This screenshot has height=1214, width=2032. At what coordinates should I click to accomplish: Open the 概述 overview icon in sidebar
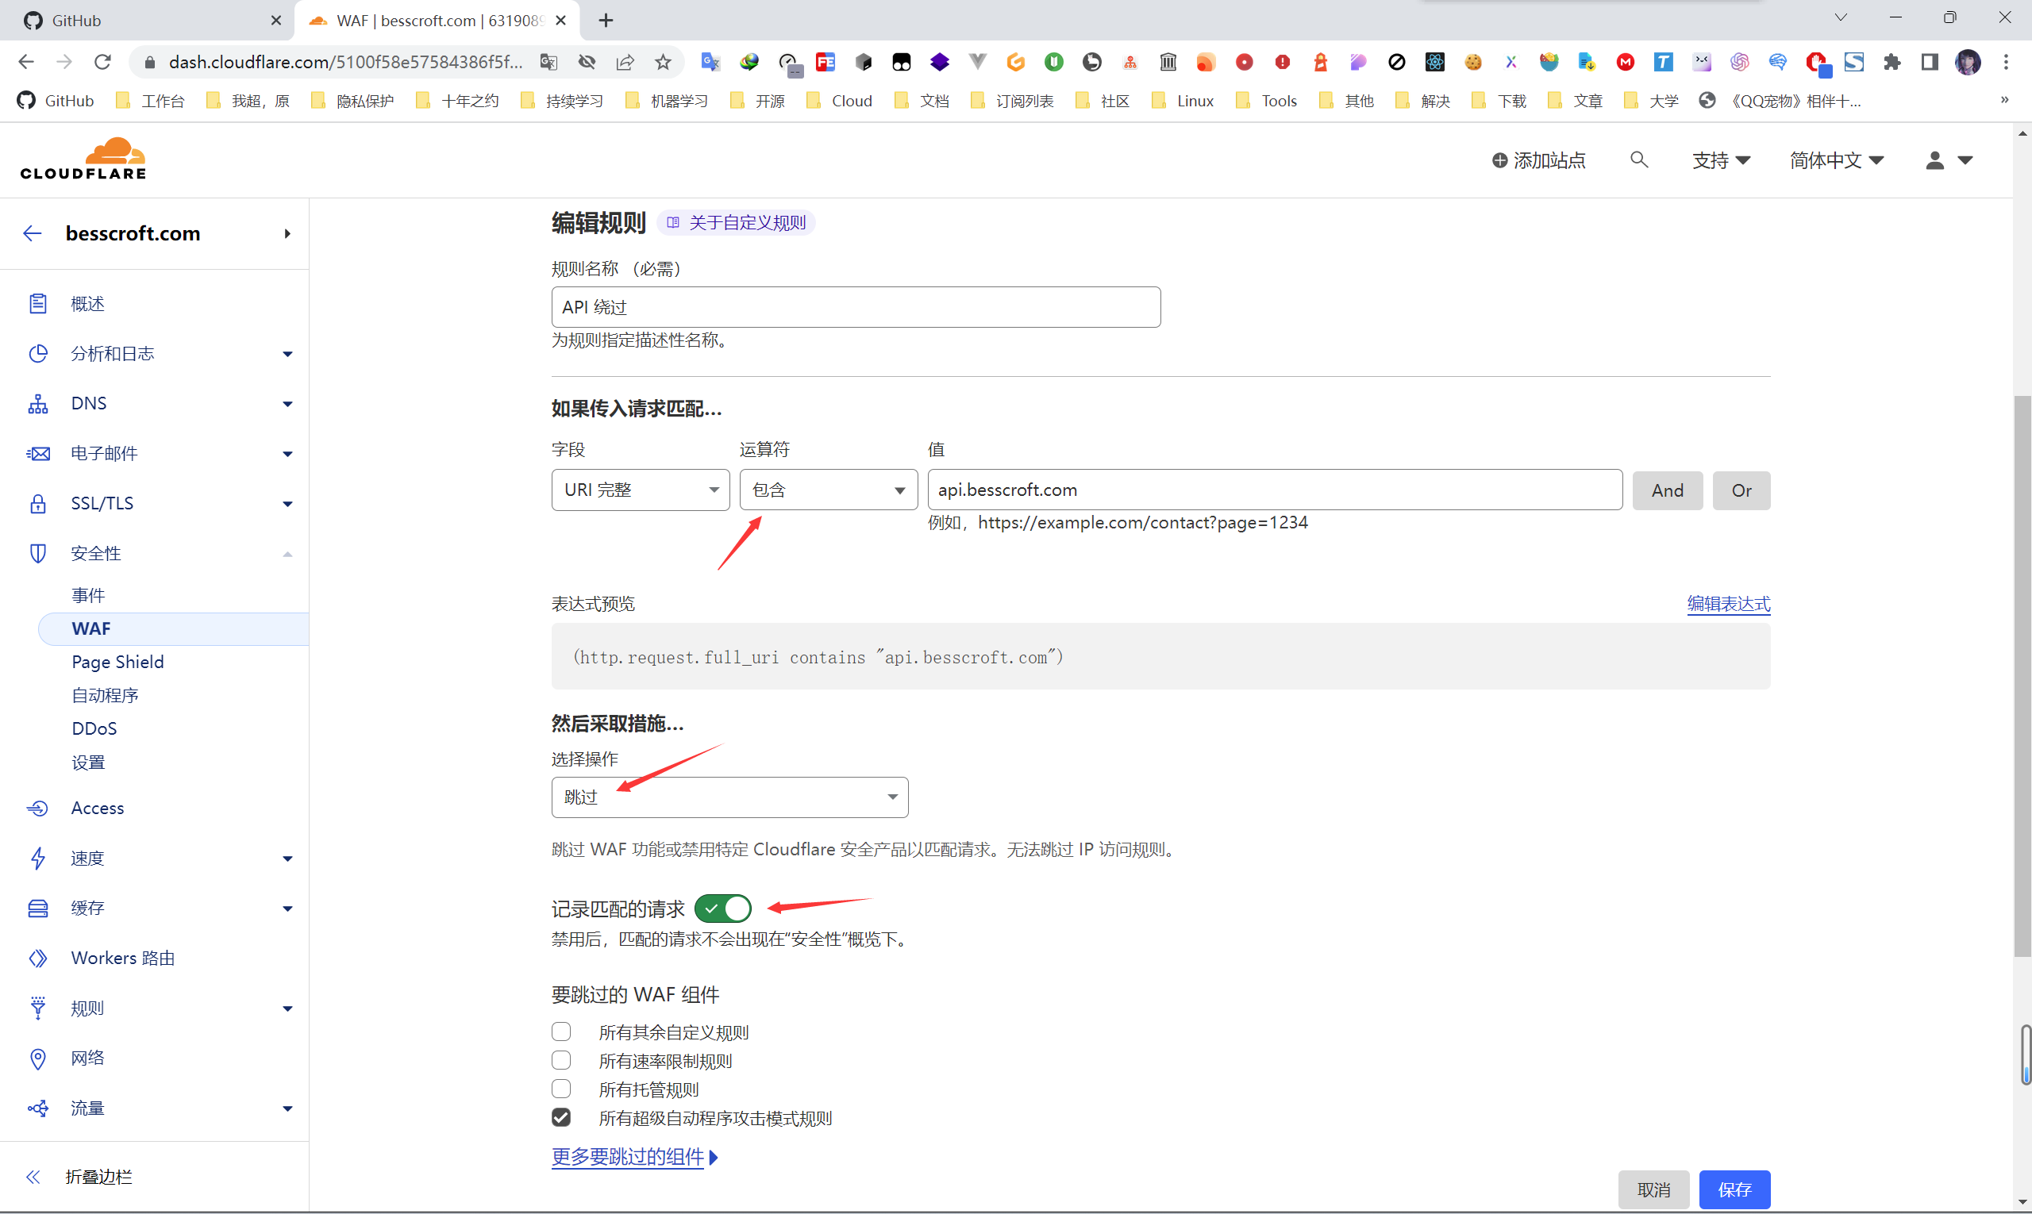[x=37, y=303]
